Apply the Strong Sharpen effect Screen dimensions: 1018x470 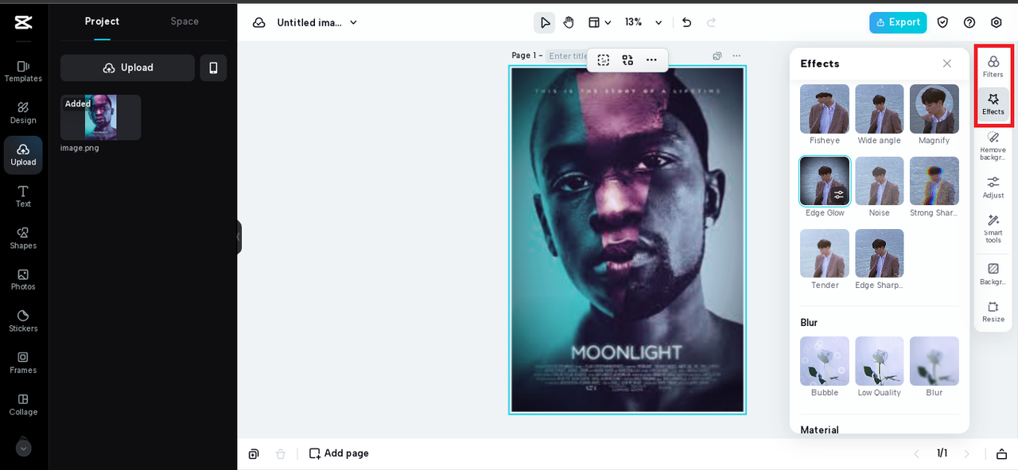pyautogui.click(x=934, y=181)
